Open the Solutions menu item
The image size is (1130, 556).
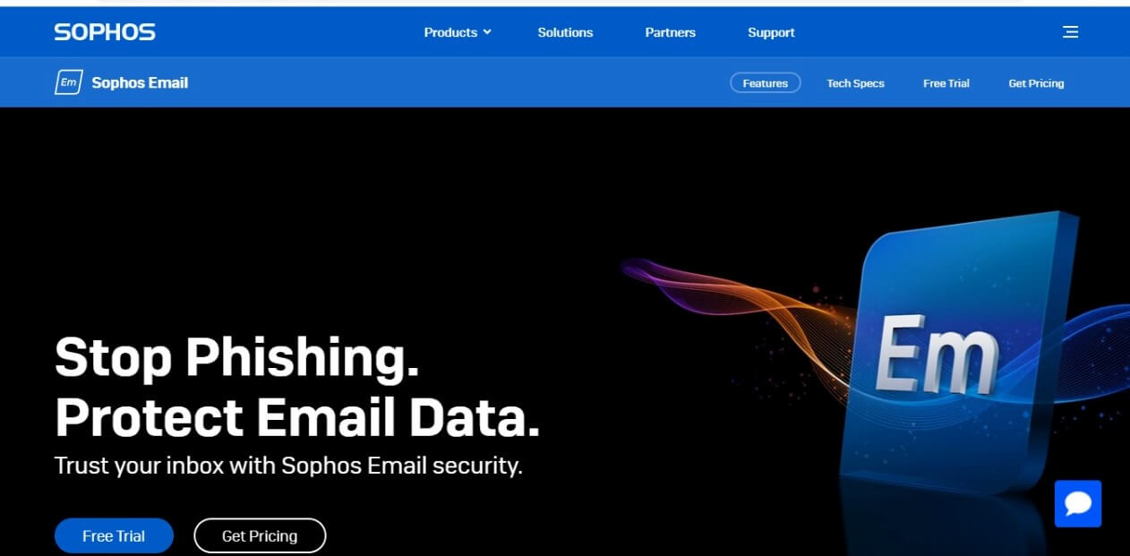[565, 32]
